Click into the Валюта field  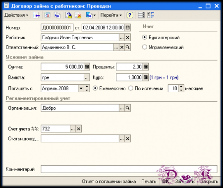(62, 77)
